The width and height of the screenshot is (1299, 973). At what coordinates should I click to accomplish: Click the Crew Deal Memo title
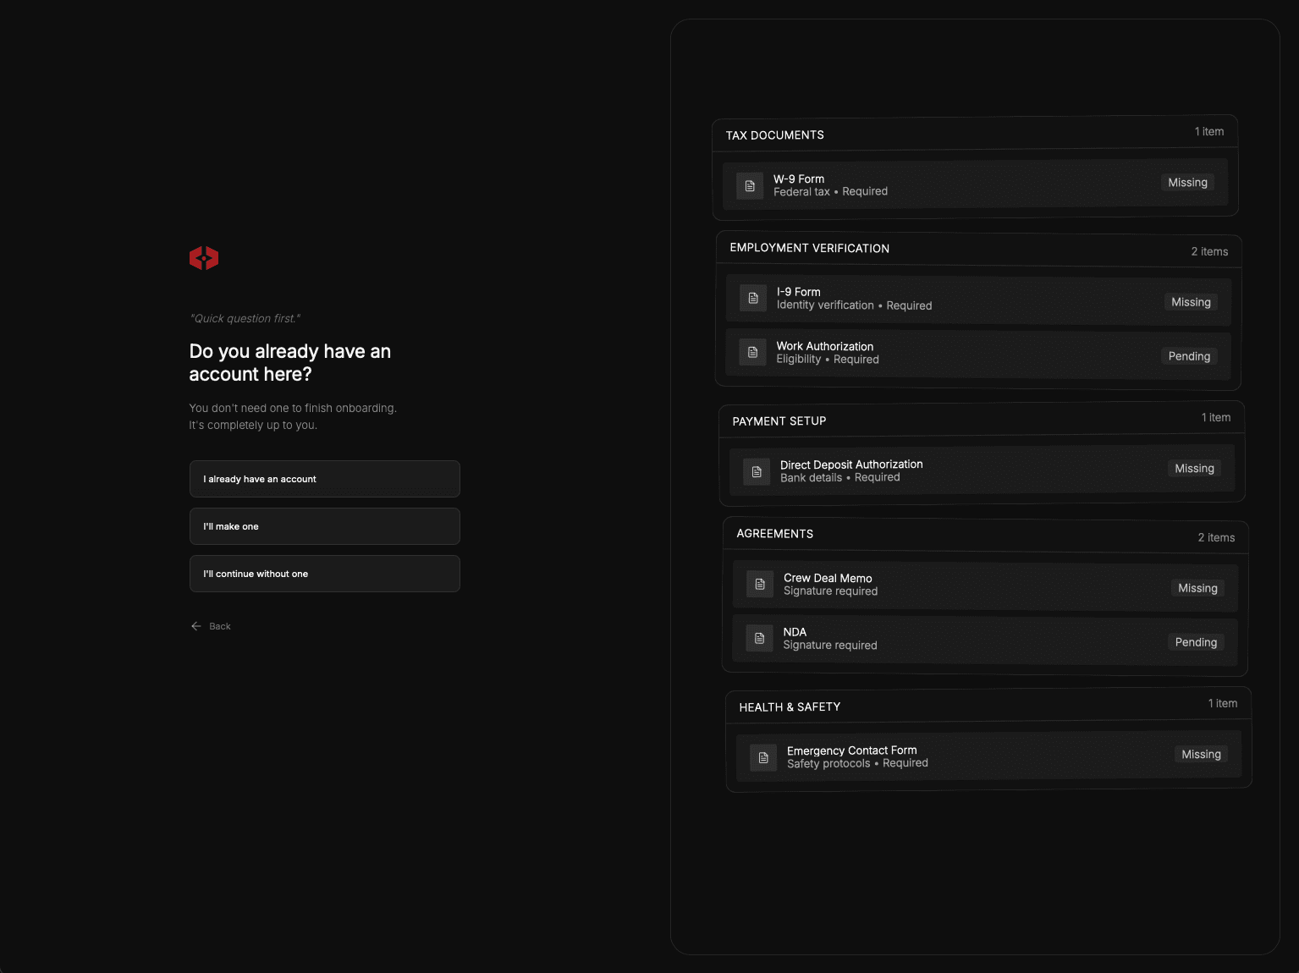[828, 578]
